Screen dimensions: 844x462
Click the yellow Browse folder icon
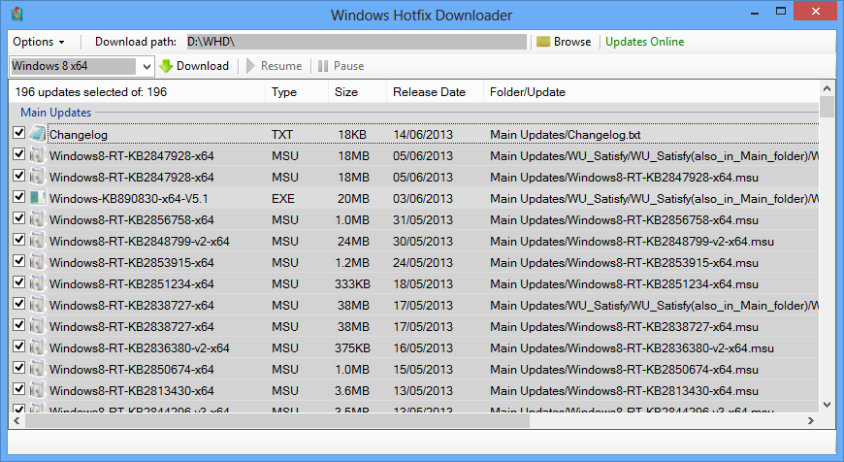[x=543, y=42]
